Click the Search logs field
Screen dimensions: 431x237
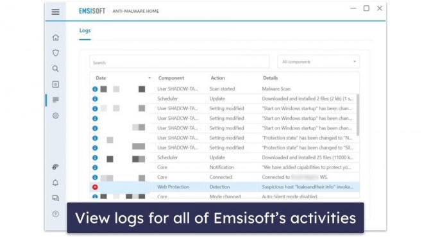point(180,62)
